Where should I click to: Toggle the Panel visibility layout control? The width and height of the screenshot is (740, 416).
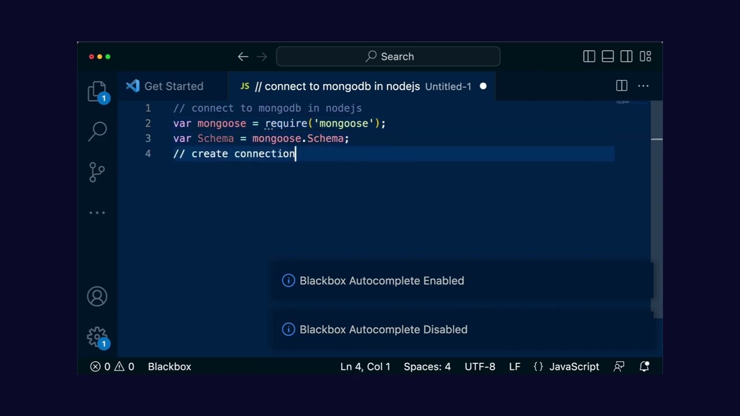point(608,56)
